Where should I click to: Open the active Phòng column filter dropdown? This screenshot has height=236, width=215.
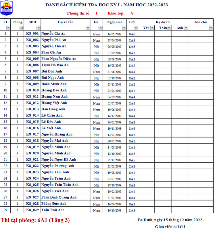[22, 28]
